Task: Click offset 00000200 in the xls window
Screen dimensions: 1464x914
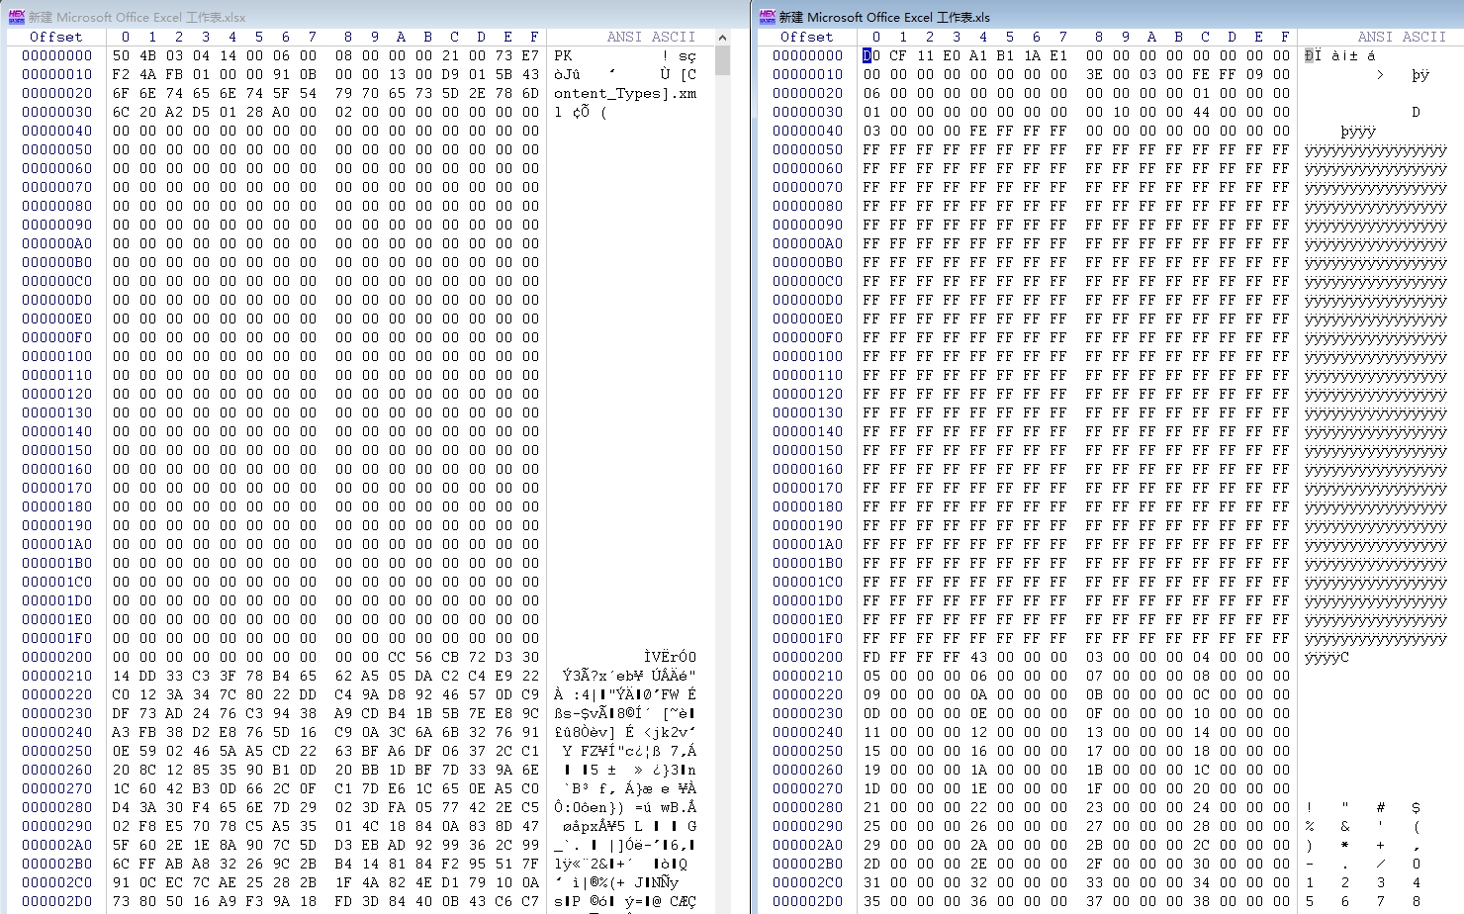Action: pos(807,657)
